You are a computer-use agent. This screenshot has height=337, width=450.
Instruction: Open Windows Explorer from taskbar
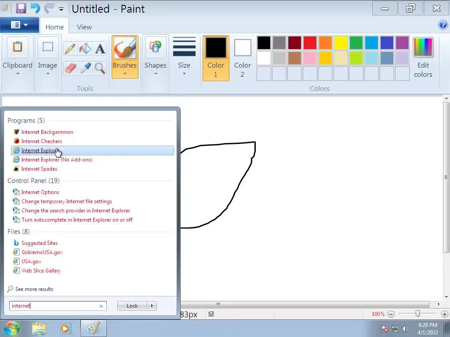coord(39,329)
